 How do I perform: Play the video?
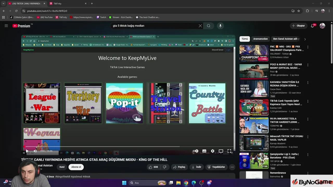coord(27,151)
